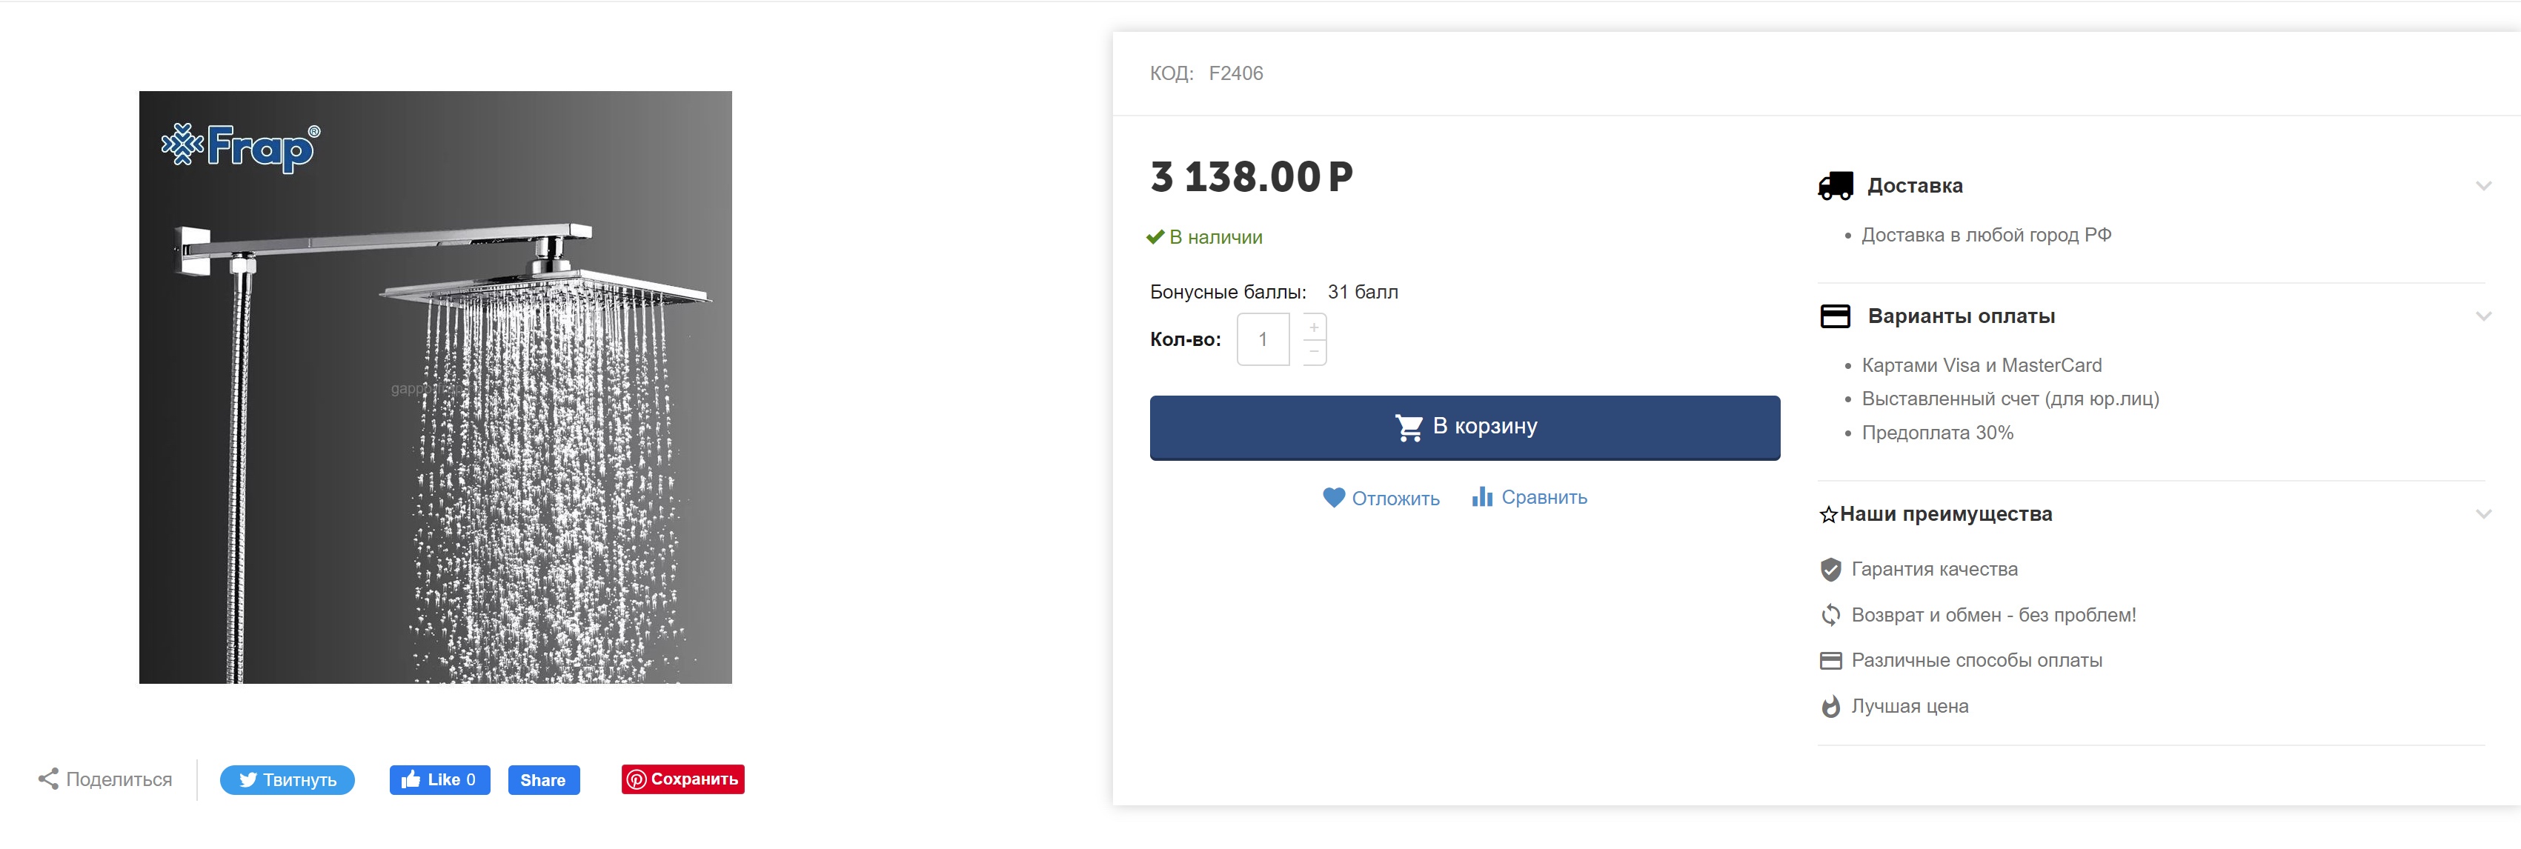Click the refresh arrows Возврат и обмен icon
The height and width of the screenshot is (849, 2521).
click(x=1831, y=615)
